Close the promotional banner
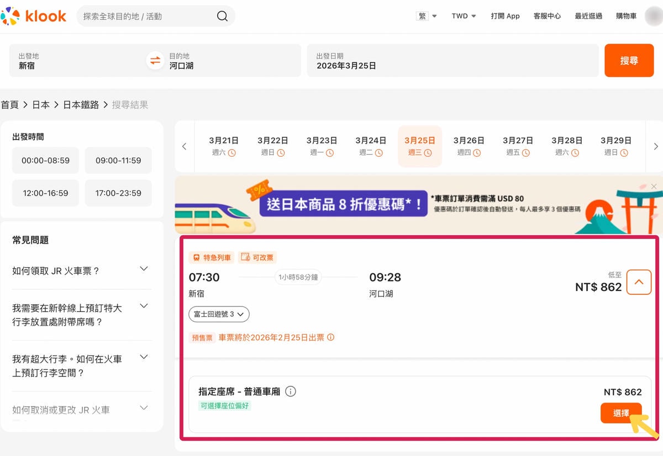The image size is (663, 456). pyautogui.click(x=654, y=187)
